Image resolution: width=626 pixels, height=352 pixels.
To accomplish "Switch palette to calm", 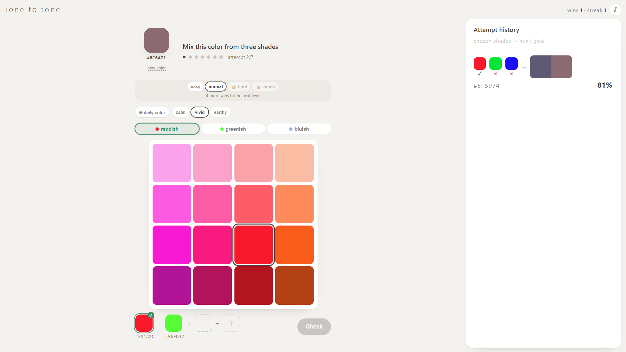I will pos(180,112).
